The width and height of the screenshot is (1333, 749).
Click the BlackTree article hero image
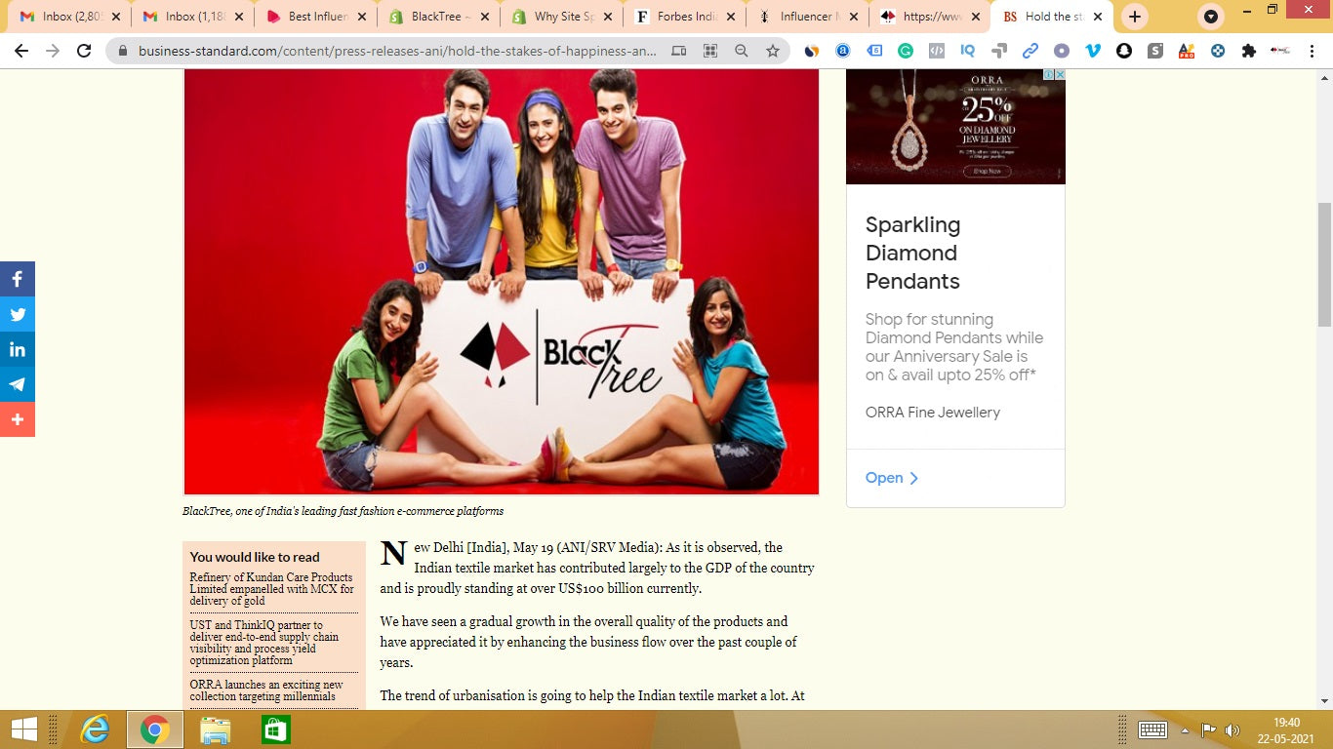pyautogui.click(x=502, y=282)
